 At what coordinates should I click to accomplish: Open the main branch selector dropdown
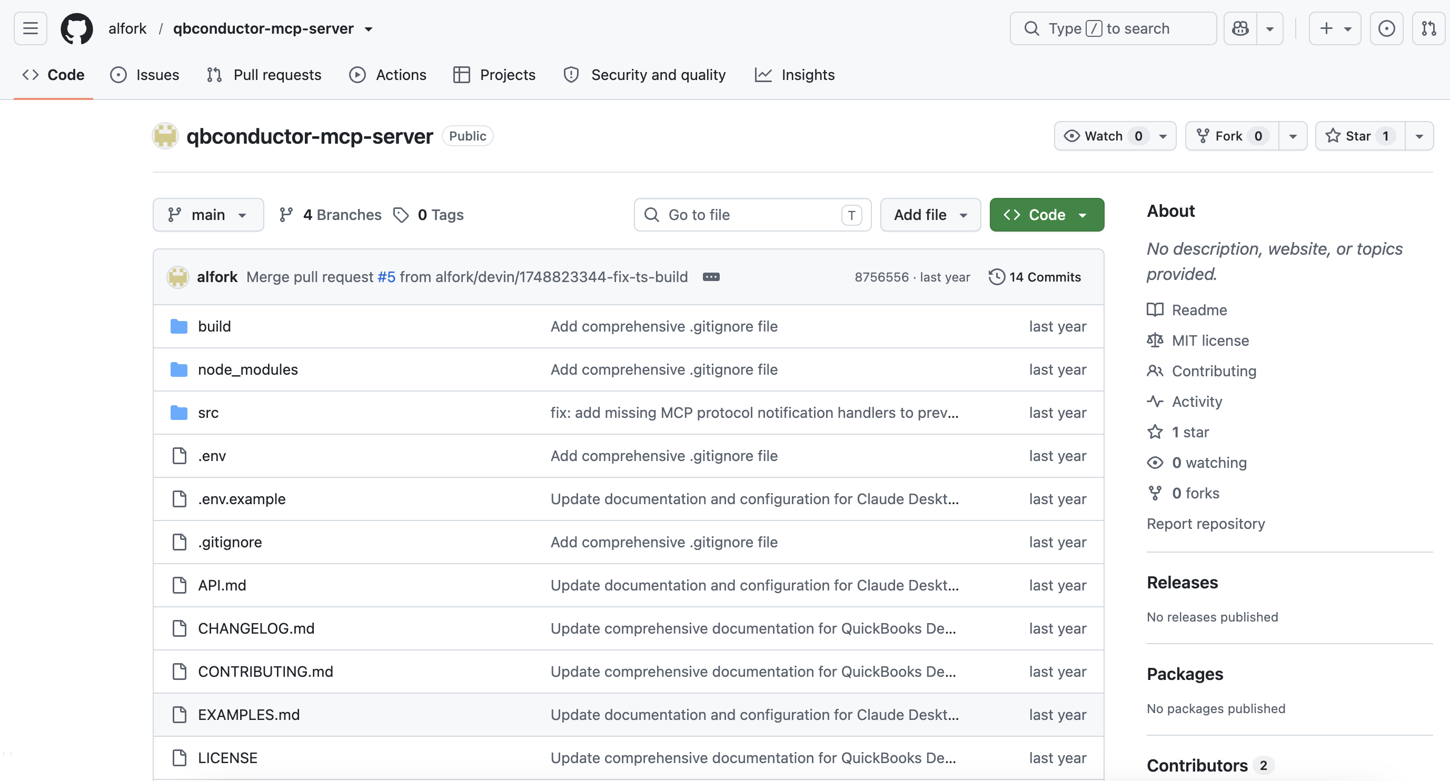[208, 215]
